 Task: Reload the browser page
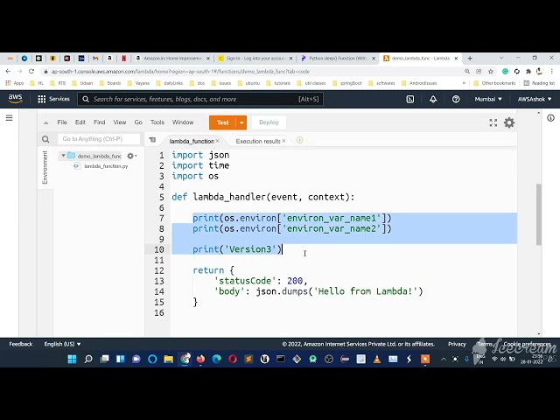pos(31,72)
